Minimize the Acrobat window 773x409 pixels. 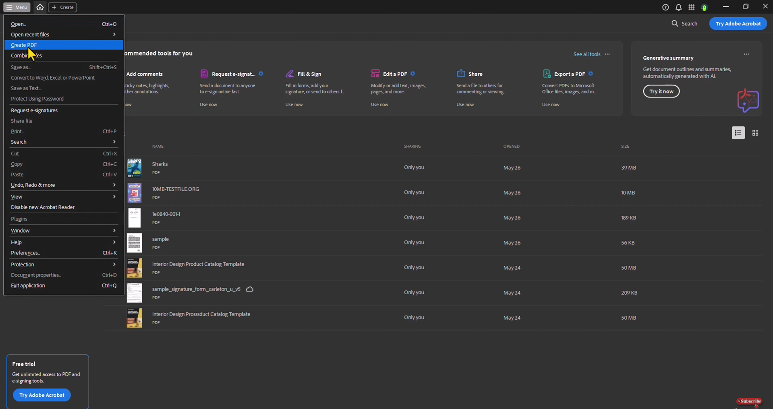coord(726,6)
